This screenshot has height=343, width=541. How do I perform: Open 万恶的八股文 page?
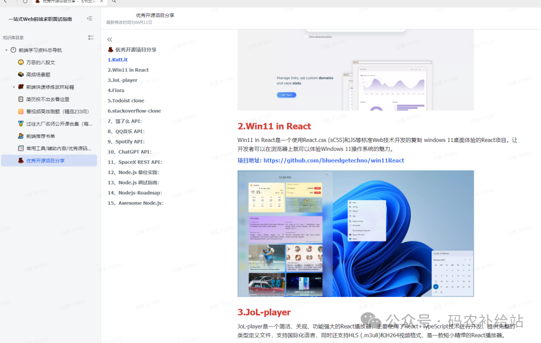(x=41, y=62)
